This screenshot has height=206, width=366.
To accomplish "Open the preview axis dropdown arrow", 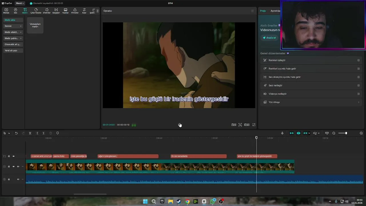I will point(319,133).
